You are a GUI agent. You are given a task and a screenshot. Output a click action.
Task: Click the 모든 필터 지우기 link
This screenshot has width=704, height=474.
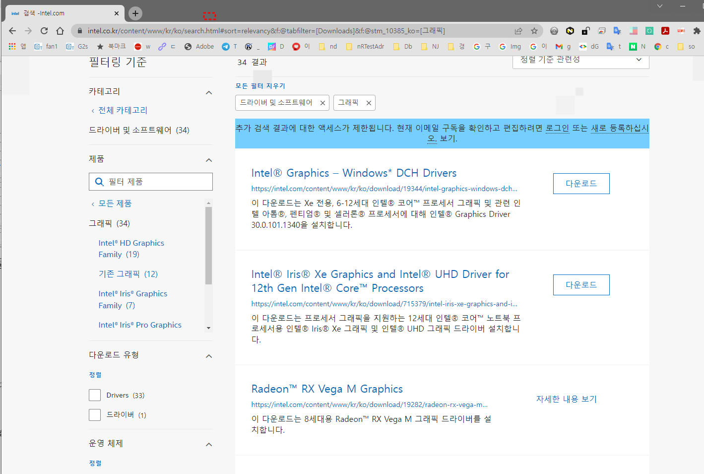pyautogui.click(x=260, y=86)
